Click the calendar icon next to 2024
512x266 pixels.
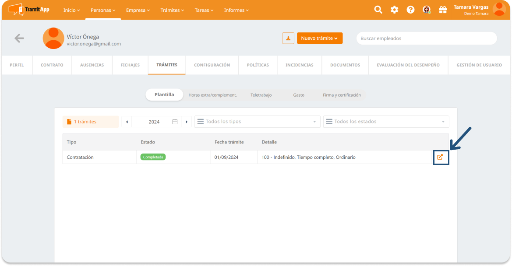[175, 122]
